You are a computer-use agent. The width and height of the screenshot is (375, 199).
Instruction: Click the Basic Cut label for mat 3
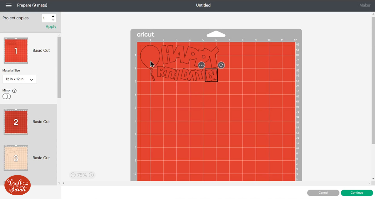point(41,158)
